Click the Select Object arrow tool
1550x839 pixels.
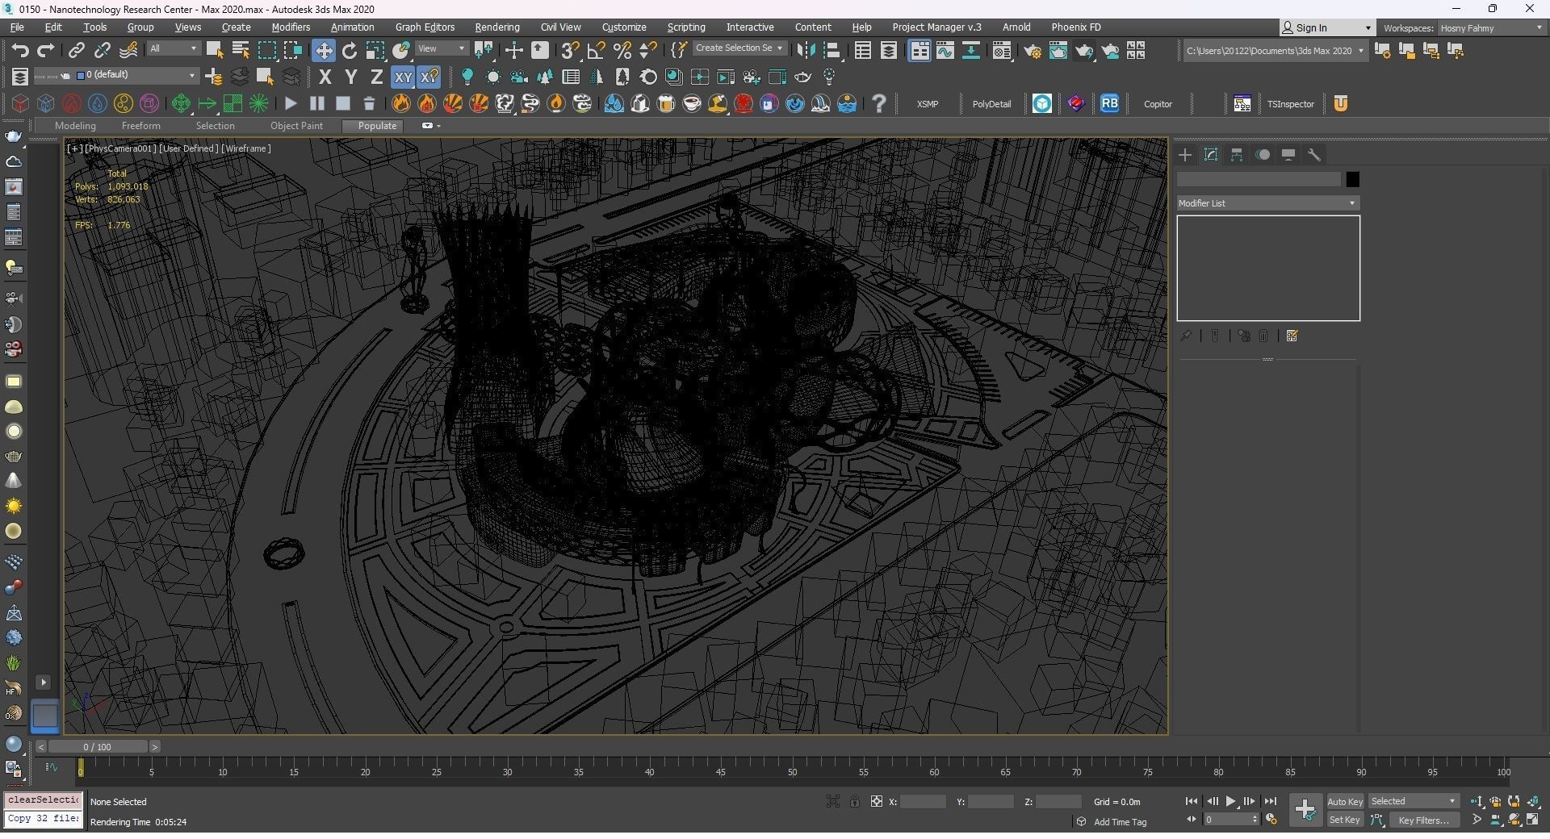[x=215, y=51]
